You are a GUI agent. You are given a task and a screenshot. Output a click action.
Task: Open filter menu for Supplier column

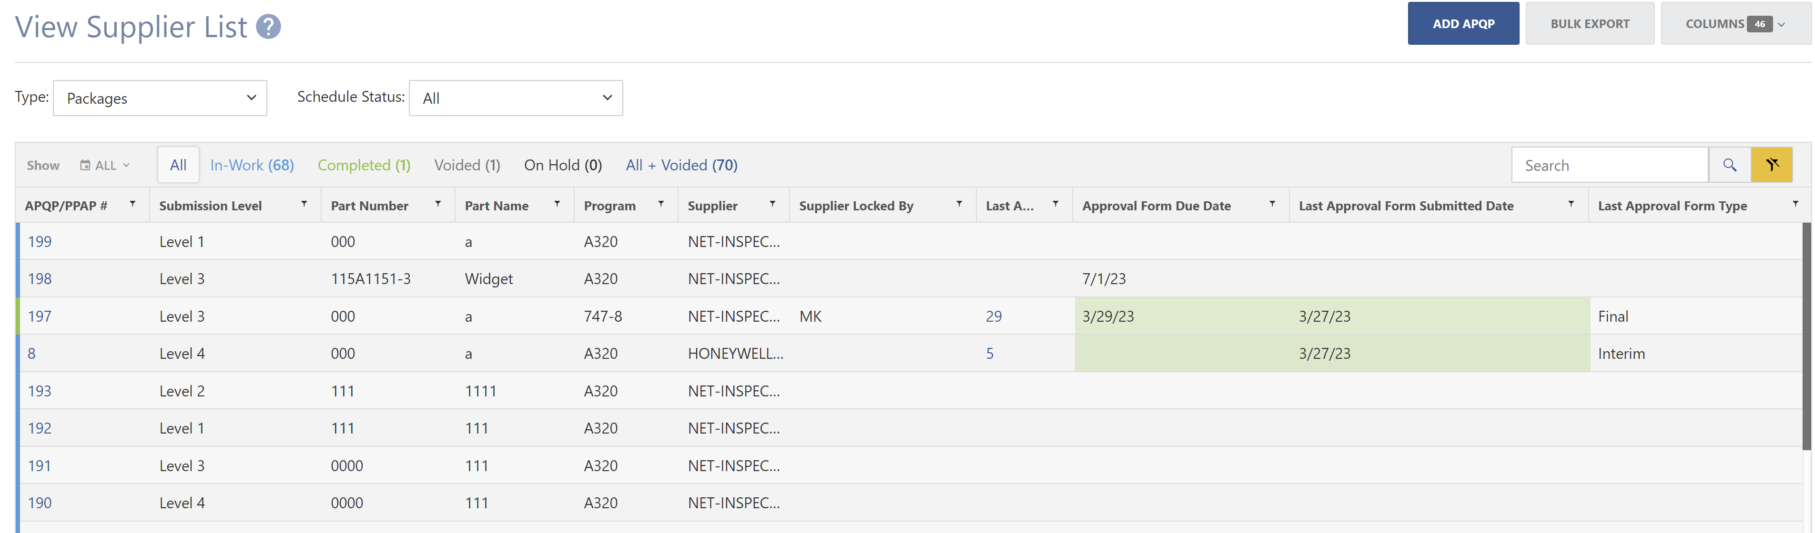773,204
